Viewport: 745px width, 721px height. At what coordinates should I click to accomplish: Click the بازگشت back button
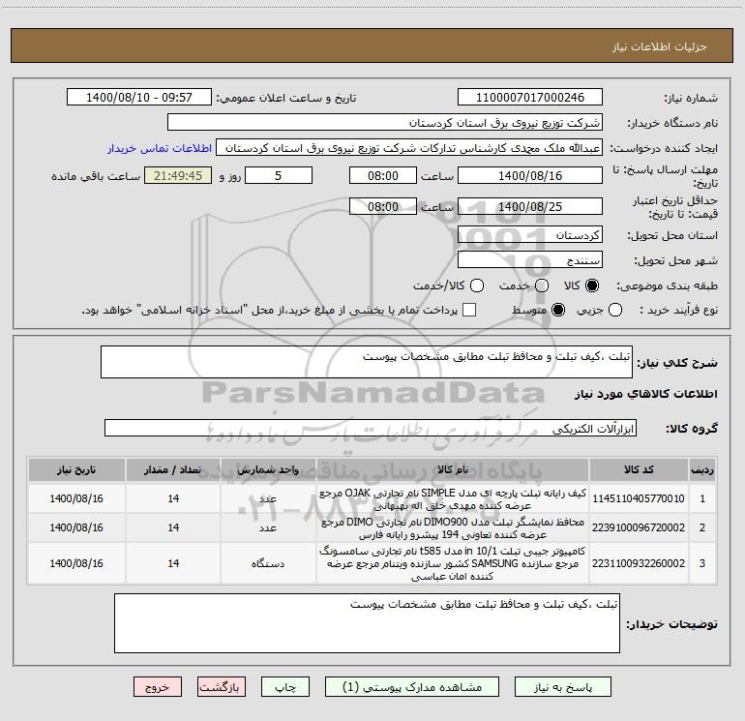pos(222,687)
